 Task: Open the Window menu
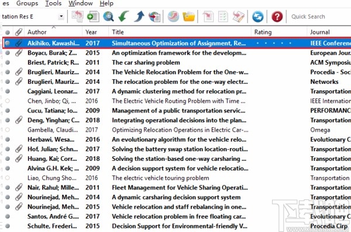coord(81,3)
